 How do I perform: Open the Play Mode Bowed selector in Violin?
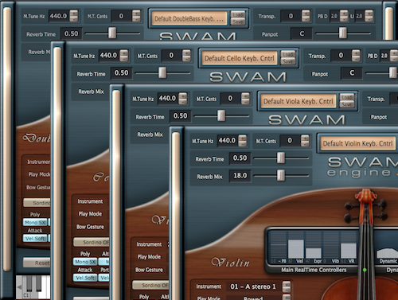click(253, 297)
